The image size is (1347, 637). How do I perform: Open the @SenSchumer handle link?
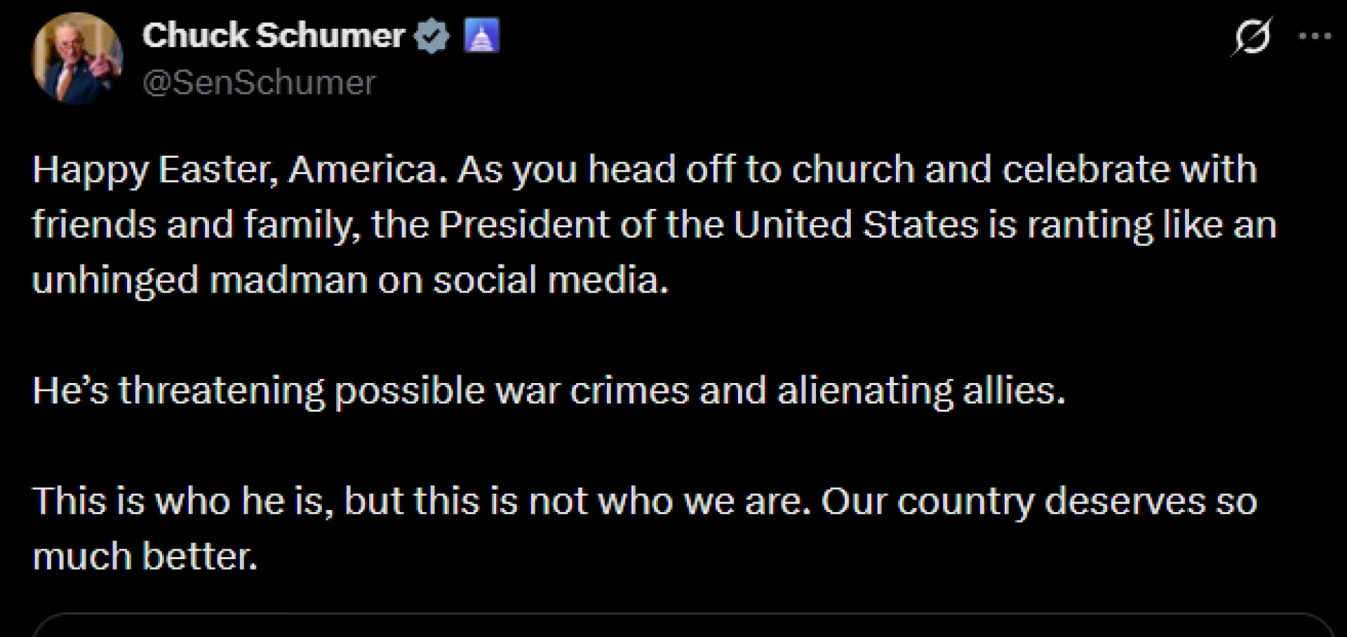pos(259,83)
